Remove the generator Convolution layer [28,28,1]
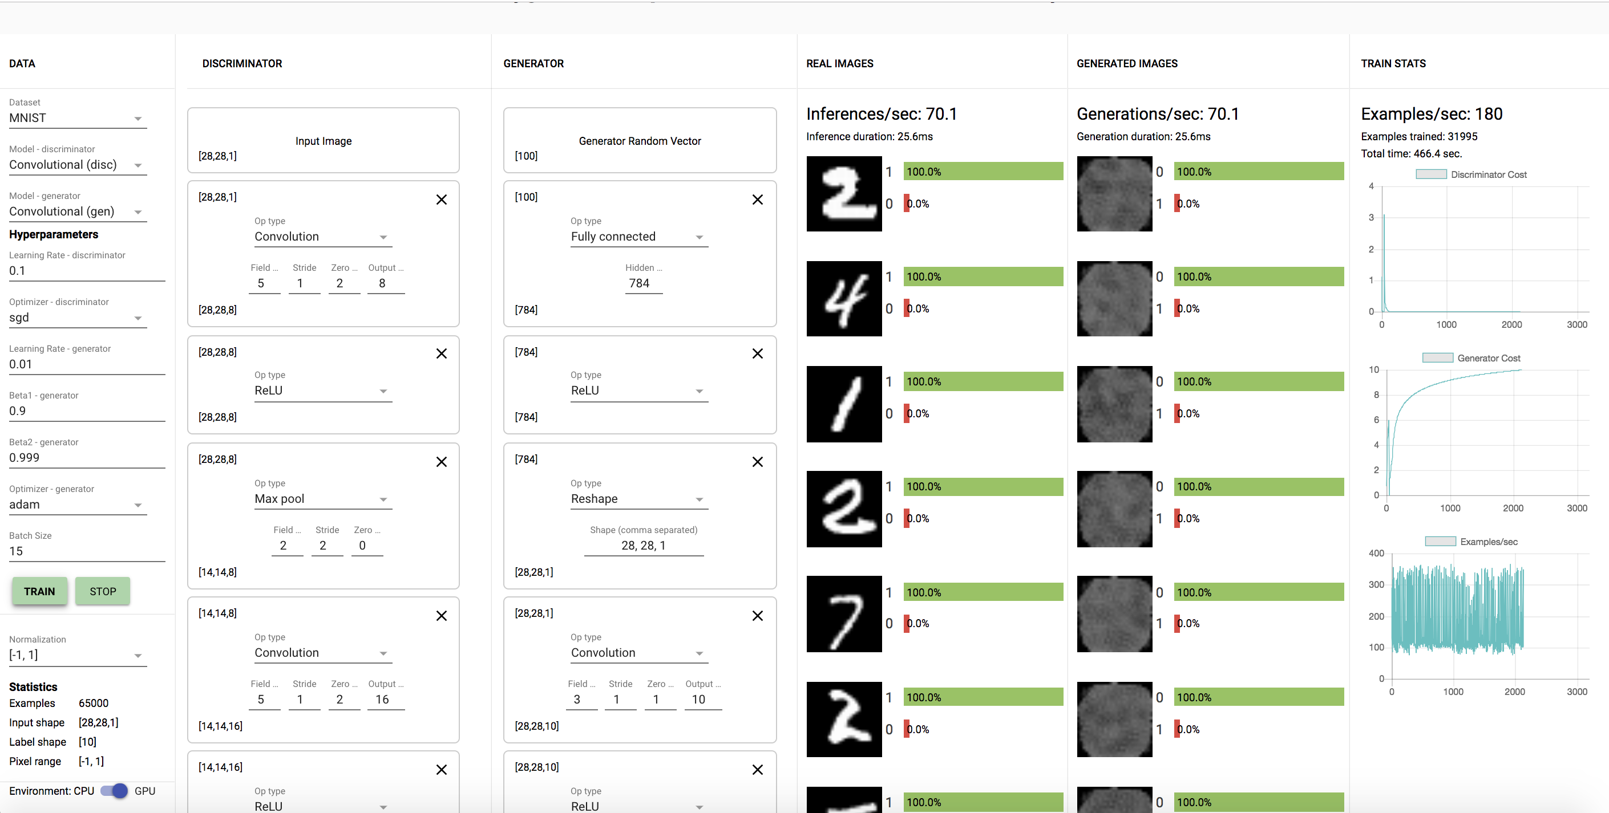Viewport: 1609px width, 813px height. 757,616
